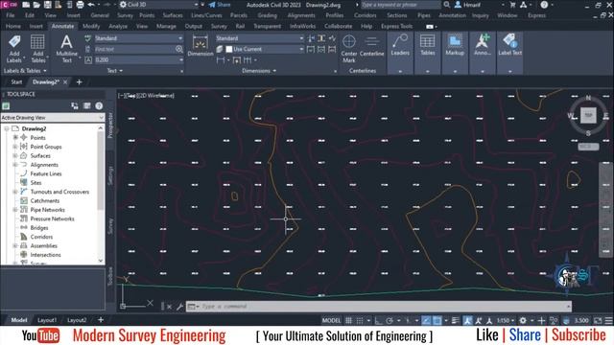Click the TOP face of ViewCube
Image resolution: width=614 pixels, height=345 pixels.
(x=588, y=115)
